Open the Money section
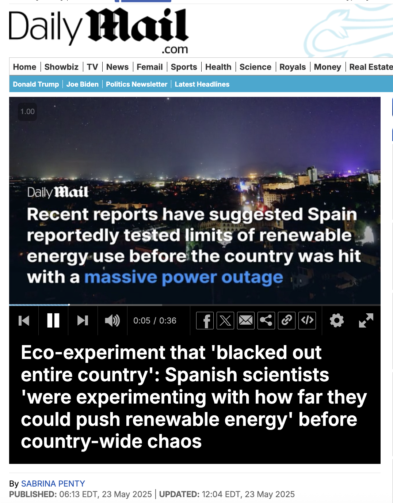 327,67
